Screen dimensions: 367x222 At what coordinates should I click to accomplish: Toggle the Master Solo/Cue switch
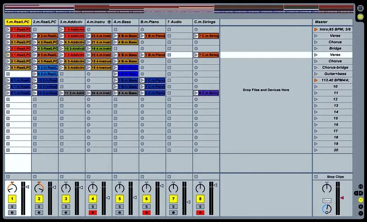327,200
